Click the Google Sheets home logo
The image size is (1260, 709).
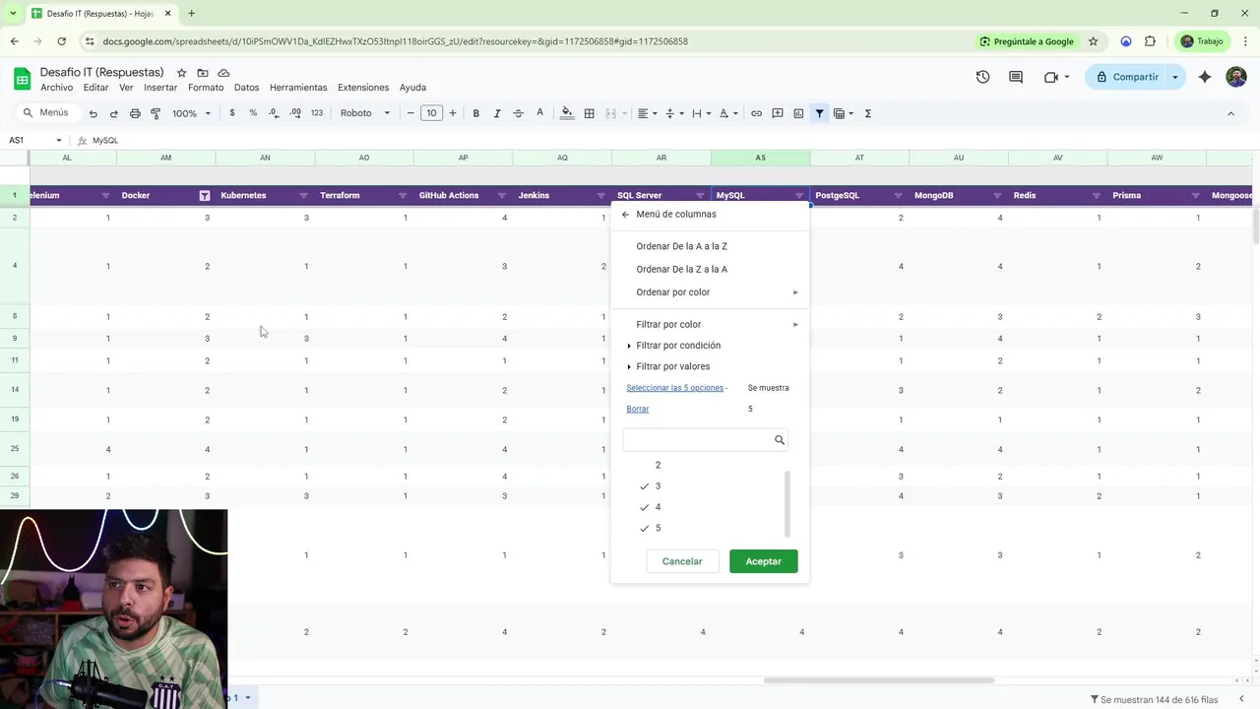pos(22,78)
